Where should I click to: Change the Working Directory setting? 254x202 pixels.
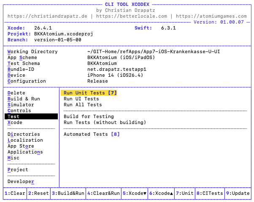tap(32, 51)
